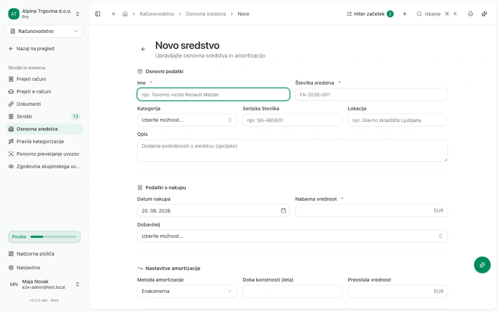Click Lokacija input field
This screenshot has width=499, height=312.
point(398,120)
